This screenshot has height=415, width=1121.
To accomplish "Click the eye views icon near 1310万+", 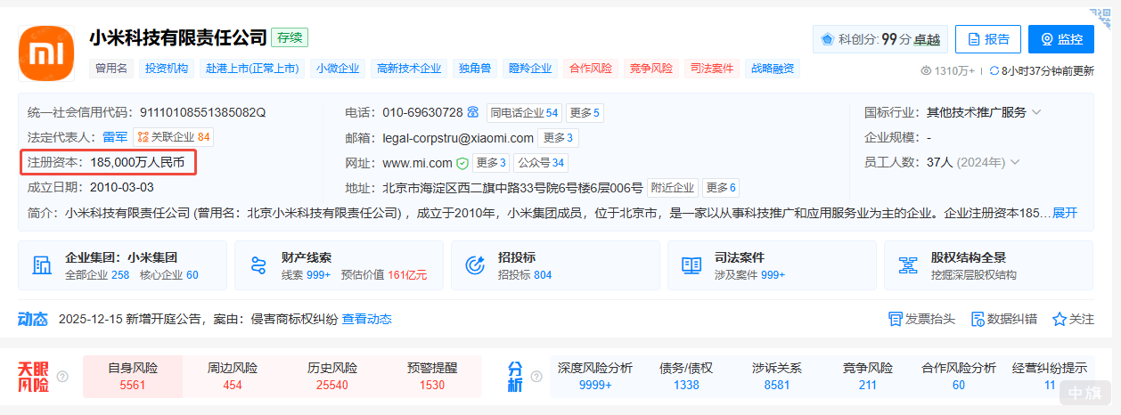I will (926, 70).
